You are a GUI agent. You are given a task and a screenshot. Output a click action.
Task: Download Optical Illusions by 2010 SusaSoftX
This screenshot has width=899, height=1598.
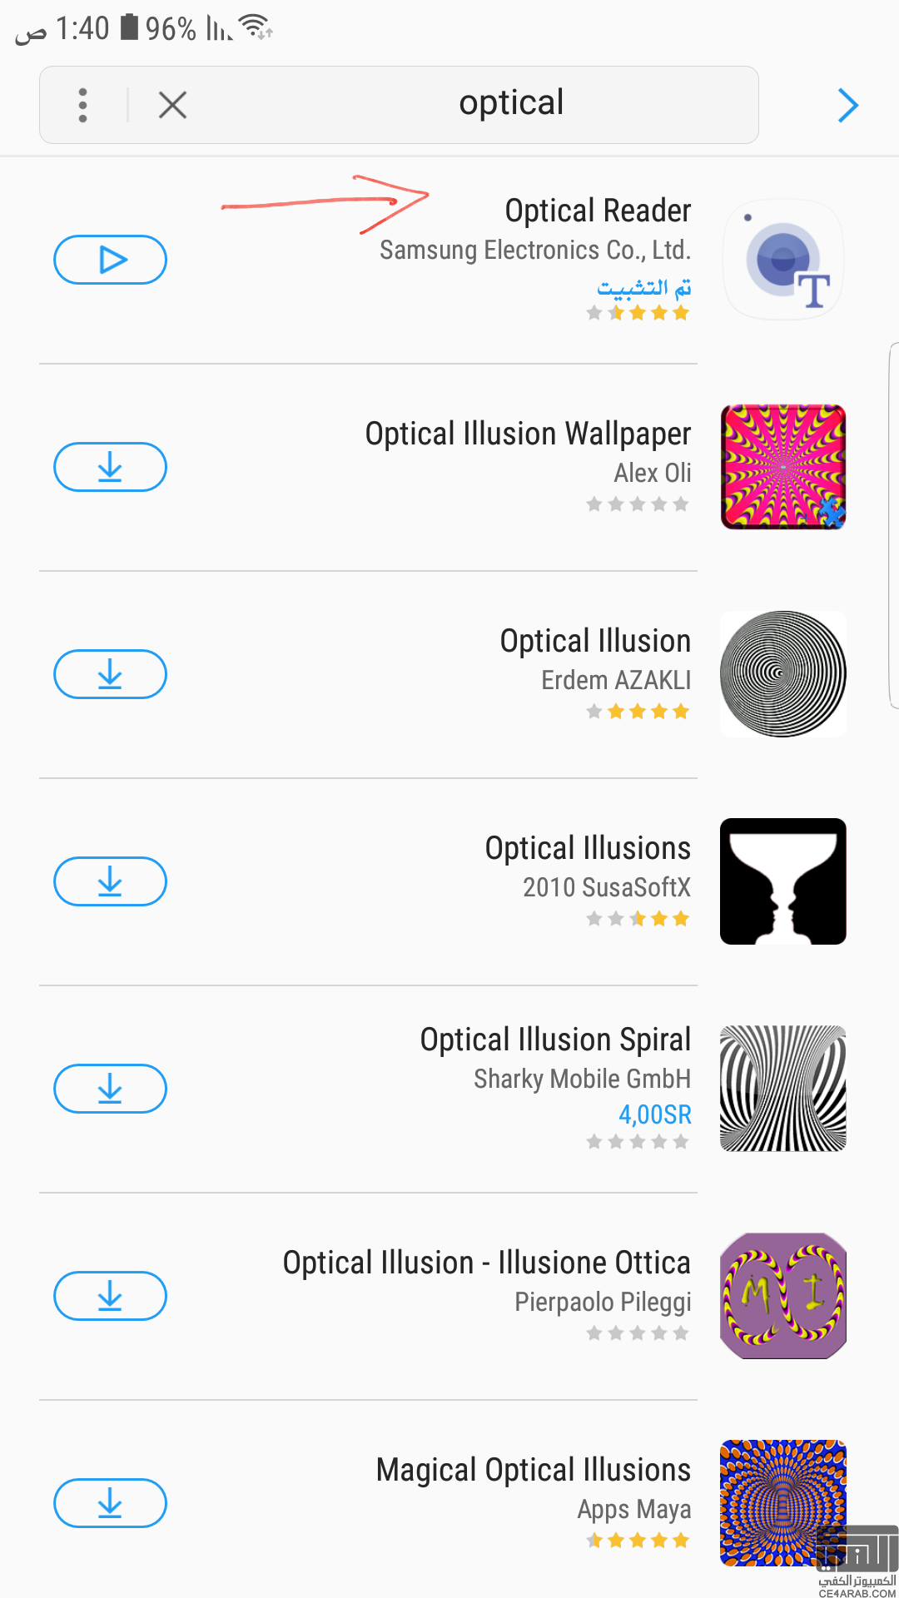coord(111,881)
